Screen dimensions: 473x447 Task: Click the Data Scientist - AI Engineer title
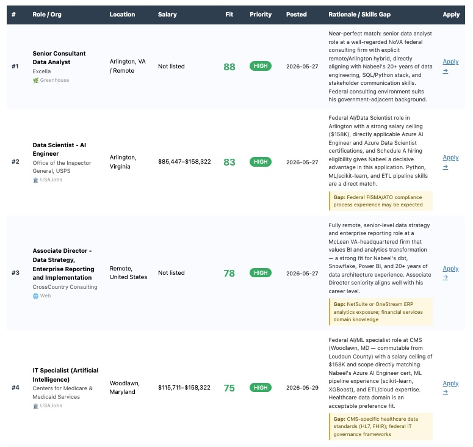coord(59,150)
